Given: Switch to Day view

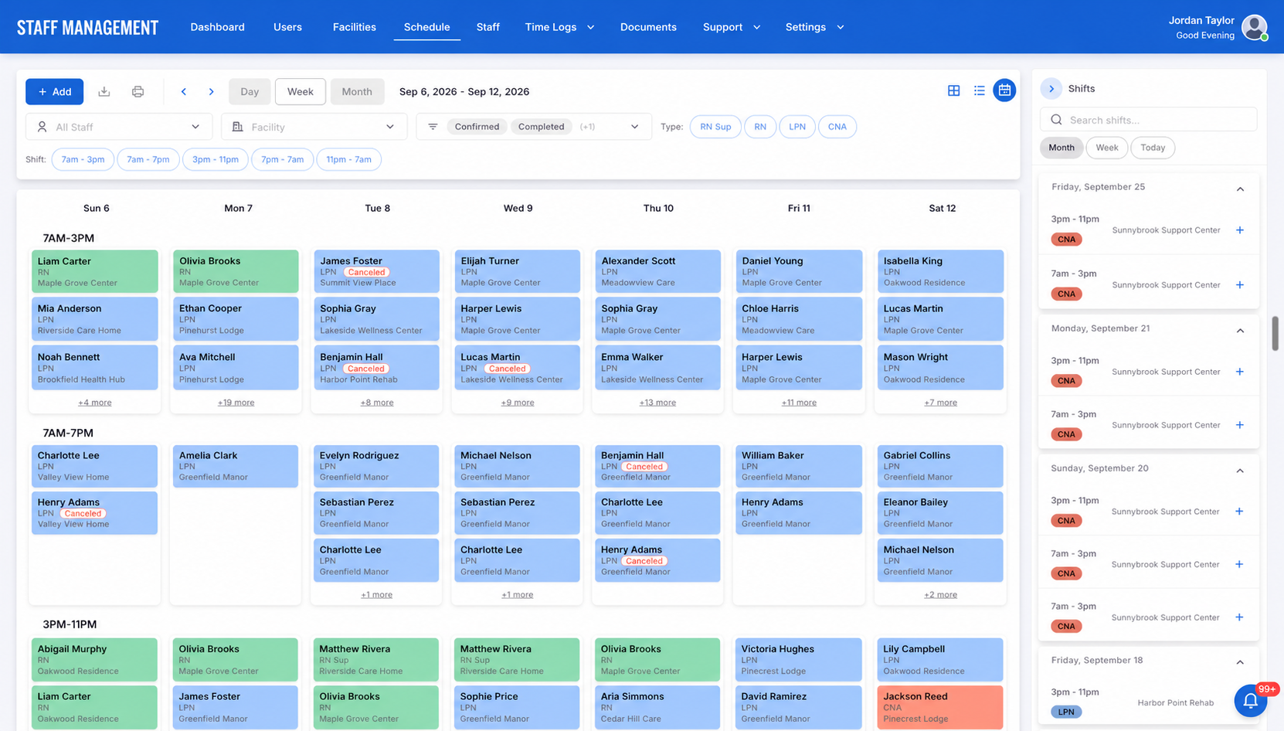Looking at the screenshot, I should [x=250, y=91].
